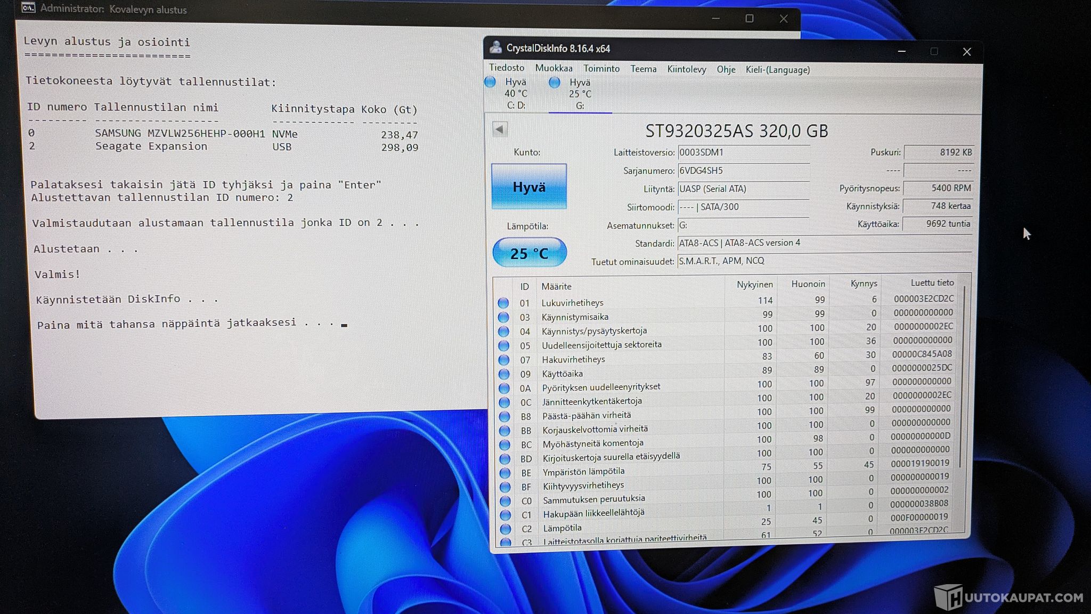Switch to the G: disk tab

580,94
